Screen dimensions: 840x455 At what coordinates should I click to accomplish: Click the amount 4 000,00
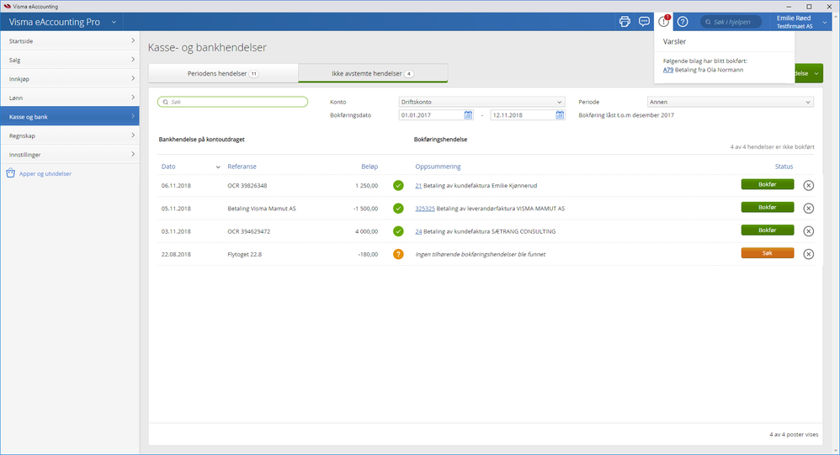(366, 232)
